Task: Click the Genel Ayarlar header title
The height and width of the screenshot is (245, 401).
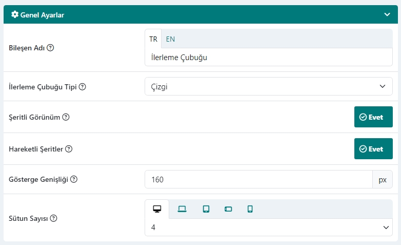Action: coord(42,15)
